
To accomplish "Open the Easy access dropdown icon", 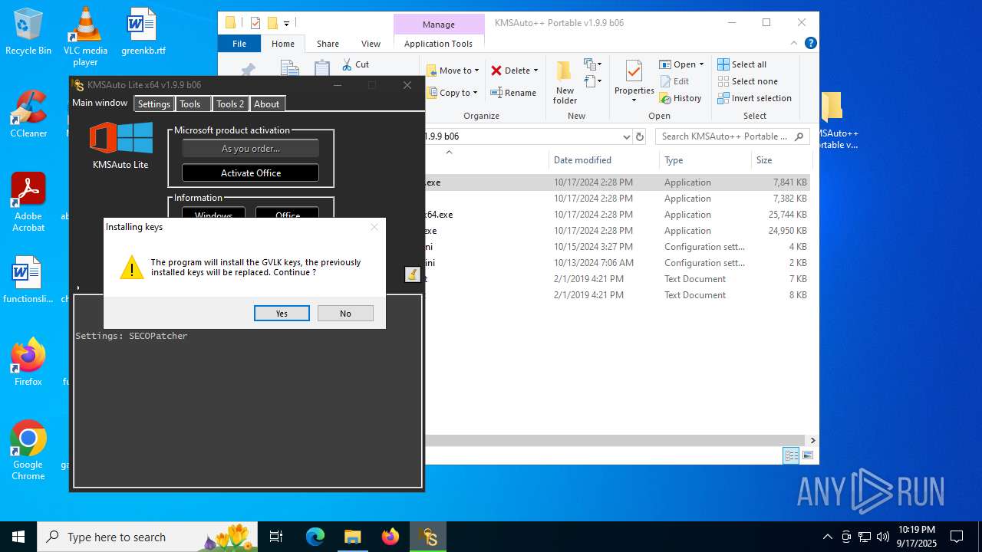I will pyautogui.click(x=593, y=81).
